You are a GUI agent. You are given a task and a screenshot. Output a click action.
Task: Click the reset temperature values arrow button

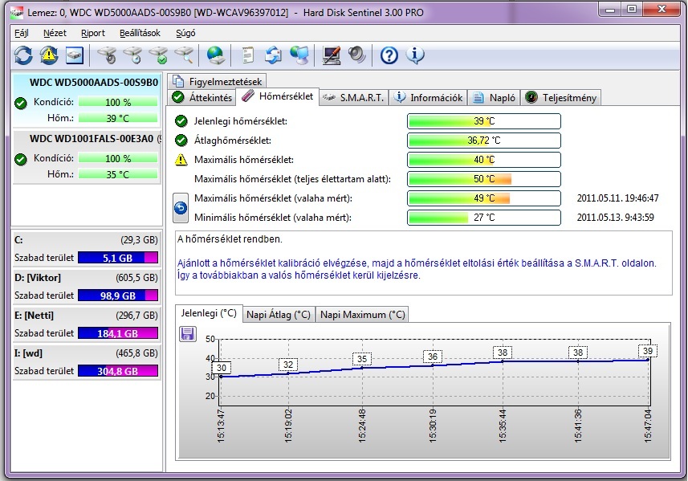point(181,208)
